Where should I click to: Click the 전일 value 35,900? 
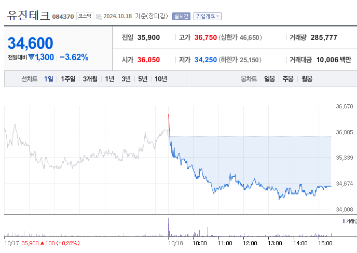coord(148,37)
